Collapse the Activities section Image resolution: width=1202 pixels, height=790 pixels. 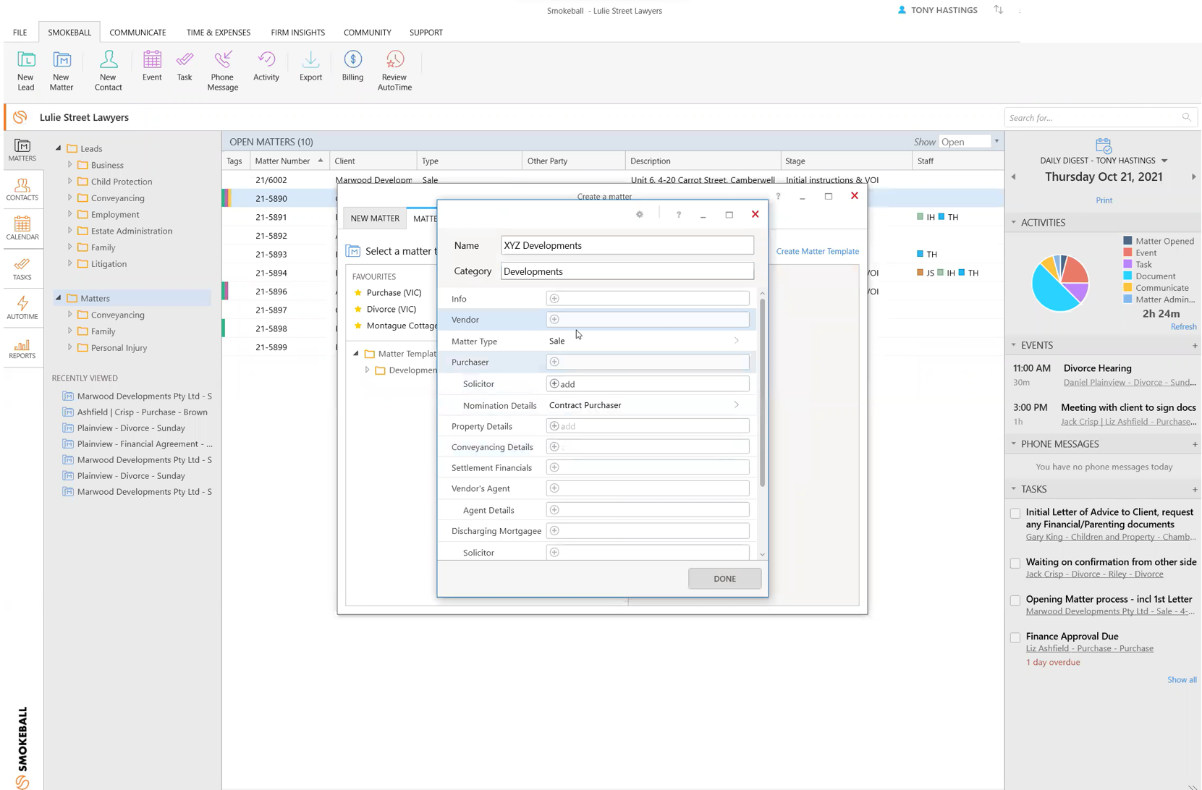(x=1013, y=222)
